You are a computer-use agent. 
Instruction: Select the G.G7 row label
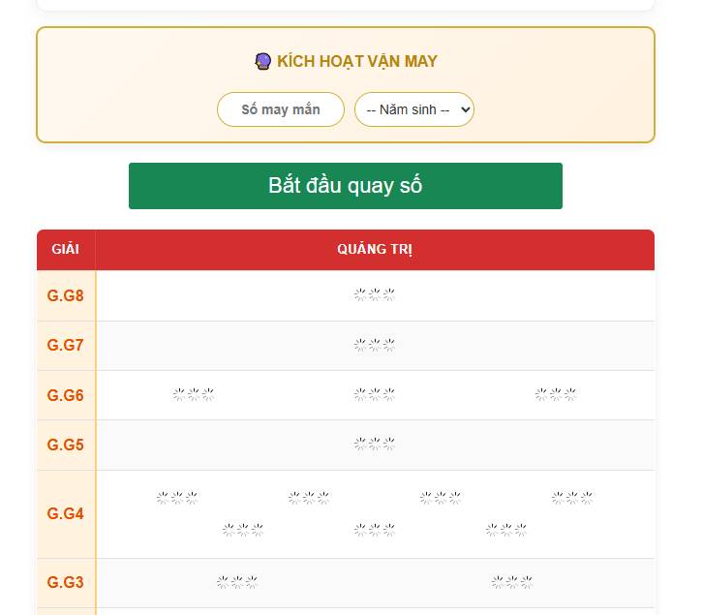pos(66,345)
